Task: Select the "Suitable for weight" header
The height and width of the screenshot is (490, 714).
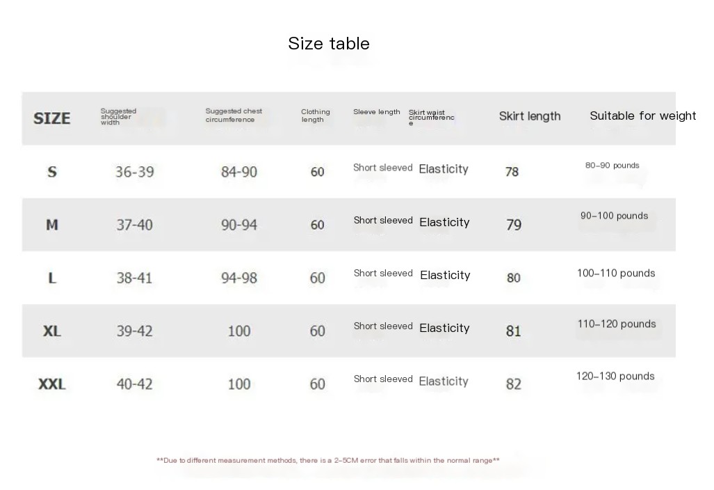Action: click(x=642, y=116)
